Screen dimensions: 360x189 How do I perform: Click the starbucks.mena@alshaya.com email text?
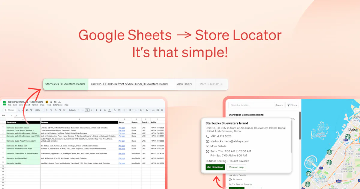point(230,141)
